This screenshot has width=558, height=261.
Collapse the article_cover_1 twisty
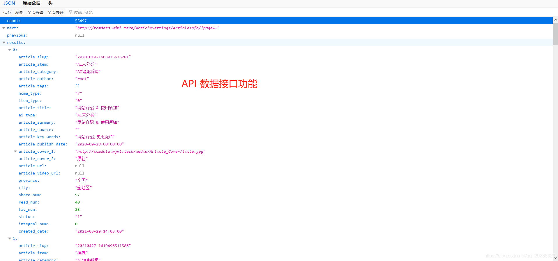pos(15,152)
